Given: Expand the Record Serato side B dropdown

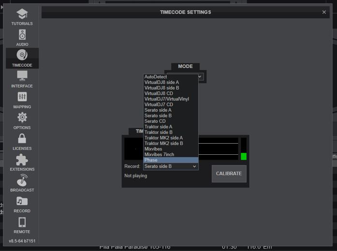Looking at the screenshot, I should [x=170, y=166].
